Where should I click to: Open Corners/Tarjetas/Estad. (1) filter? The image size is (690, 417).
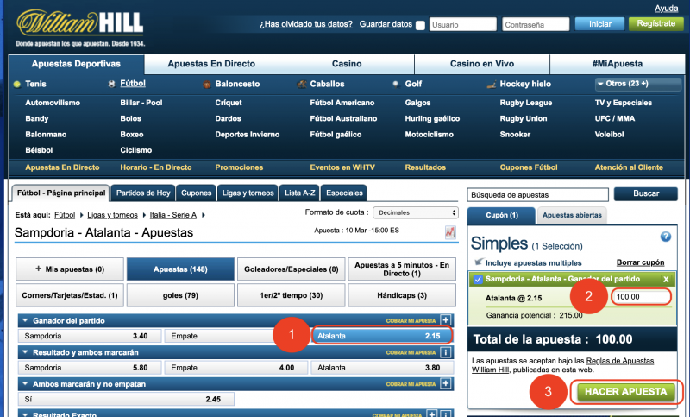pyautogui.click(x=70, y=295)
